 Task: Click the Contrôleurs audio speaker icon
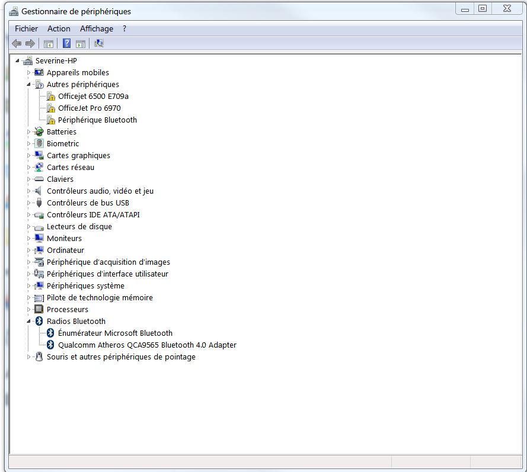pyautogui.click(x=39, y=191)
